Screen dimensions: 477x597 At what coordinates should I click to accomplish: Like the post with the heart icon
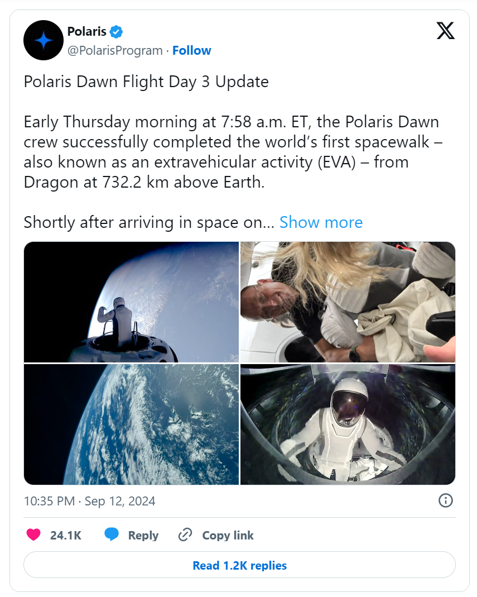pyautogui.click(x=33, y=535)
